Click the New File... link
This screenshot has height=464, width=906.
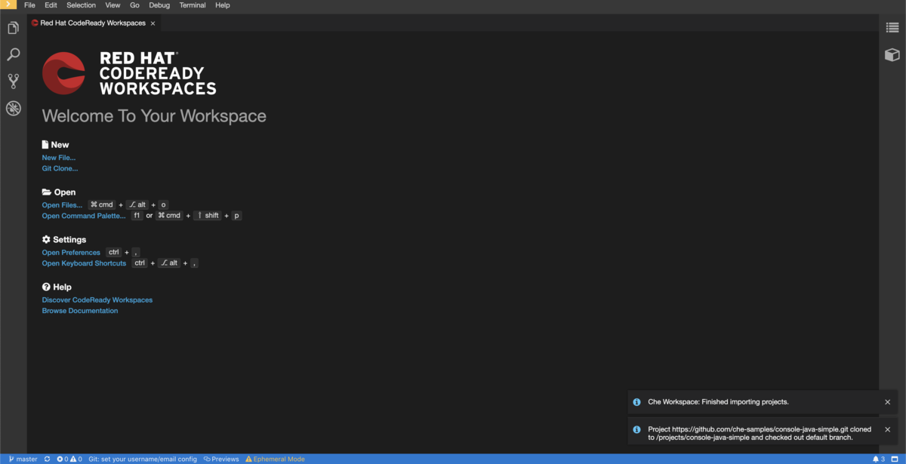pyautogui.click(x=59, y=158)
